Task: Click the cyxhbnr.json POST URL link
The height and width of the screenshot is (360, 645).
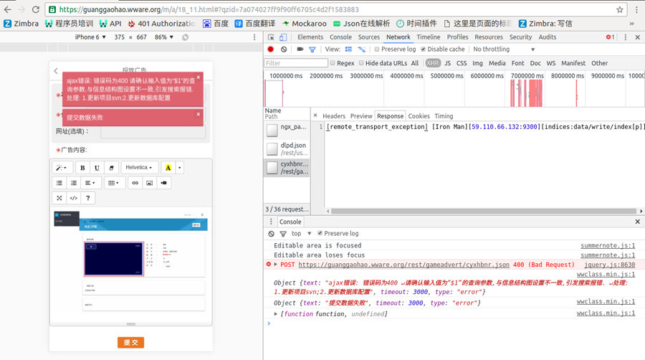Action: tap(403, 265)
